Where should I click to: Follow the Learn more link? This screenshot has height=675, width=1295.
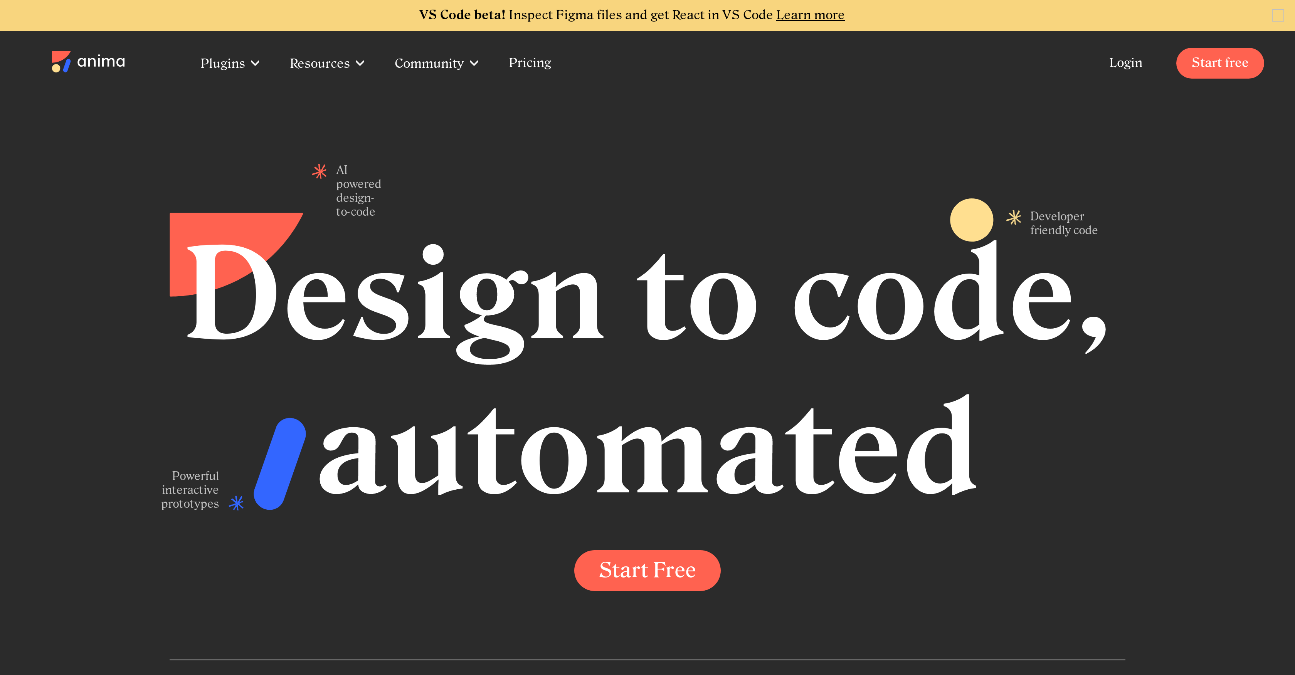click(x=810, y=15)
